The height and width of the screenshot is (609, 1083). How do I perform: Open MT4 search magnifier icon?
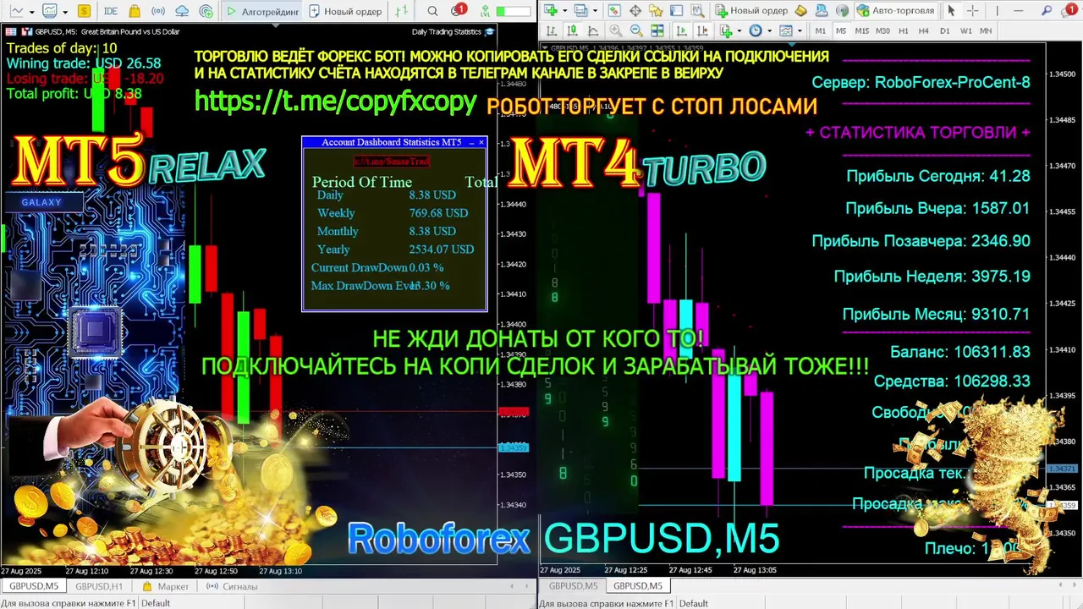pyautogui.click(x=1046, y=11)
